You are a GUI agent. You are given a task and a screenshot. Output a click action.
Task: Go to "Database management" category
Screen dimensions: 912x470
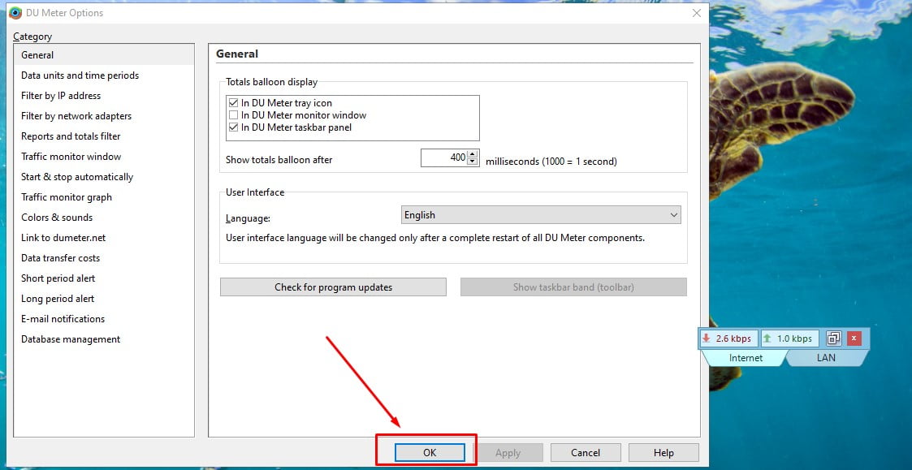(104, 339)
